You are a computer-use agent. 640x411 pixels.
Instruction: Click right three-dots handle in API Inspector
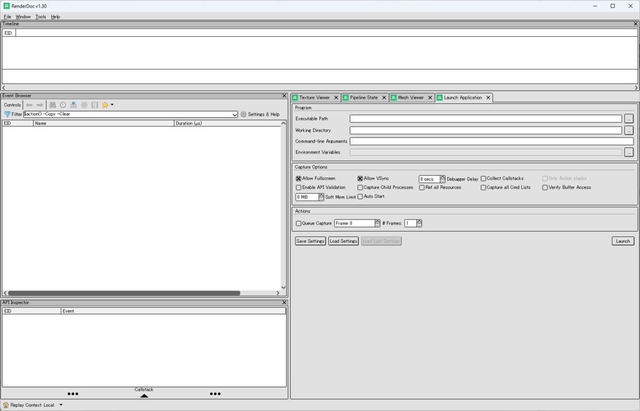click(215, 394)
